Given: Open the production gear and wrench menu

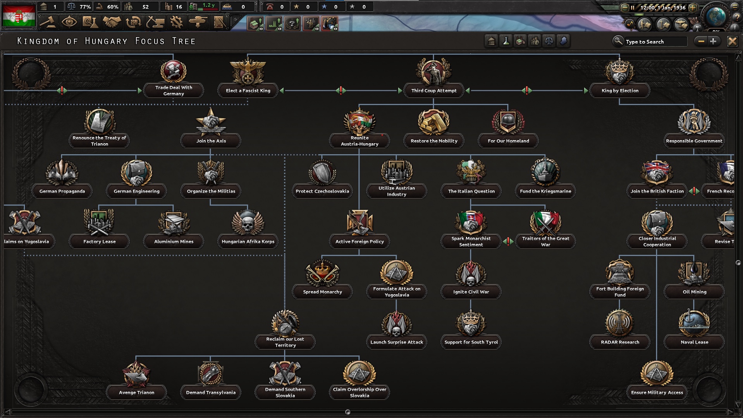Looking at the screenshot, I should [x=176, y=22].
